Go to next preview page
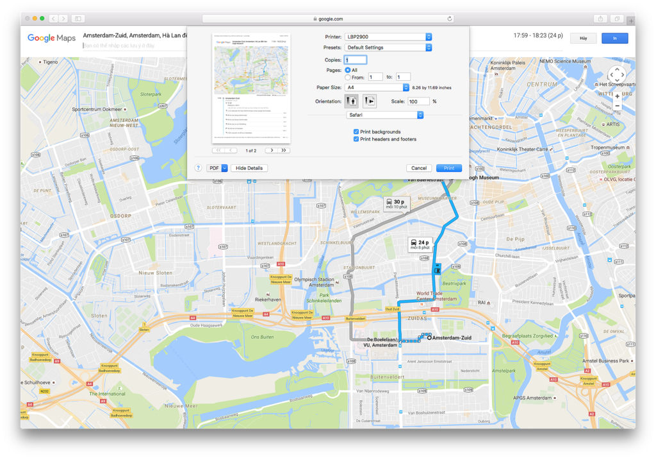 click(272, 150)
